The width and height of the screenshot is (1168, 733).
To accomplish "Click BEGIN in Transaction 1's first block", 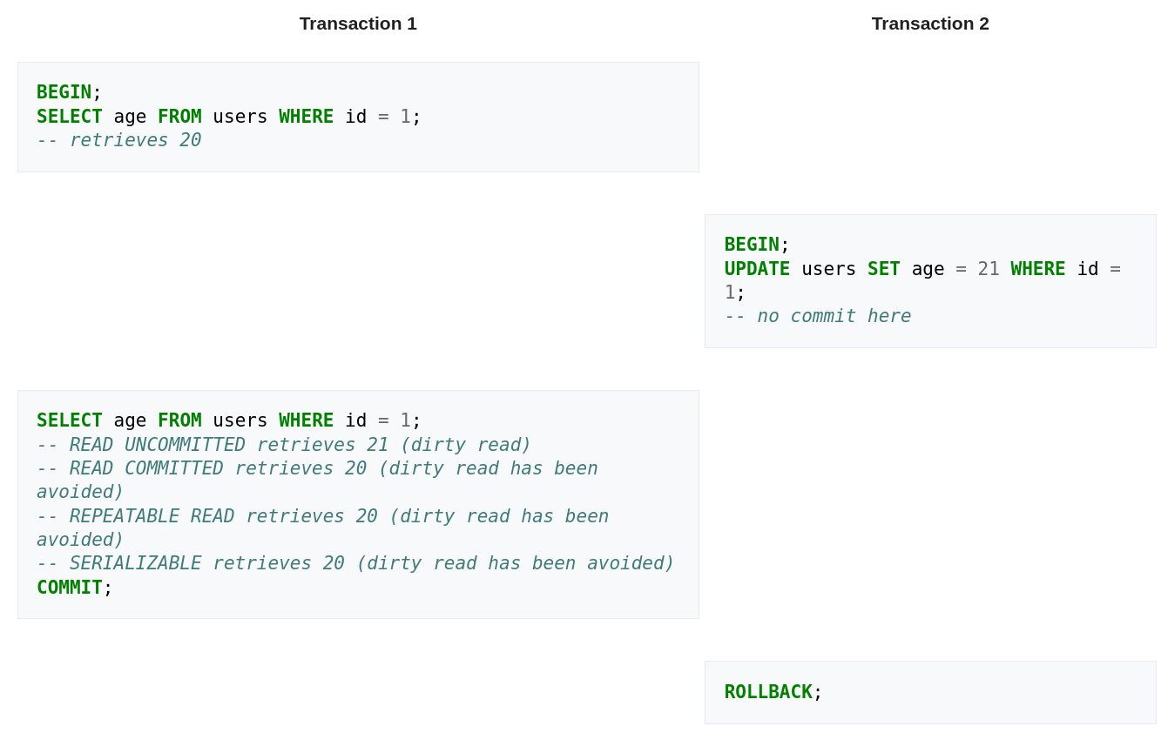I will coord(64,92).
